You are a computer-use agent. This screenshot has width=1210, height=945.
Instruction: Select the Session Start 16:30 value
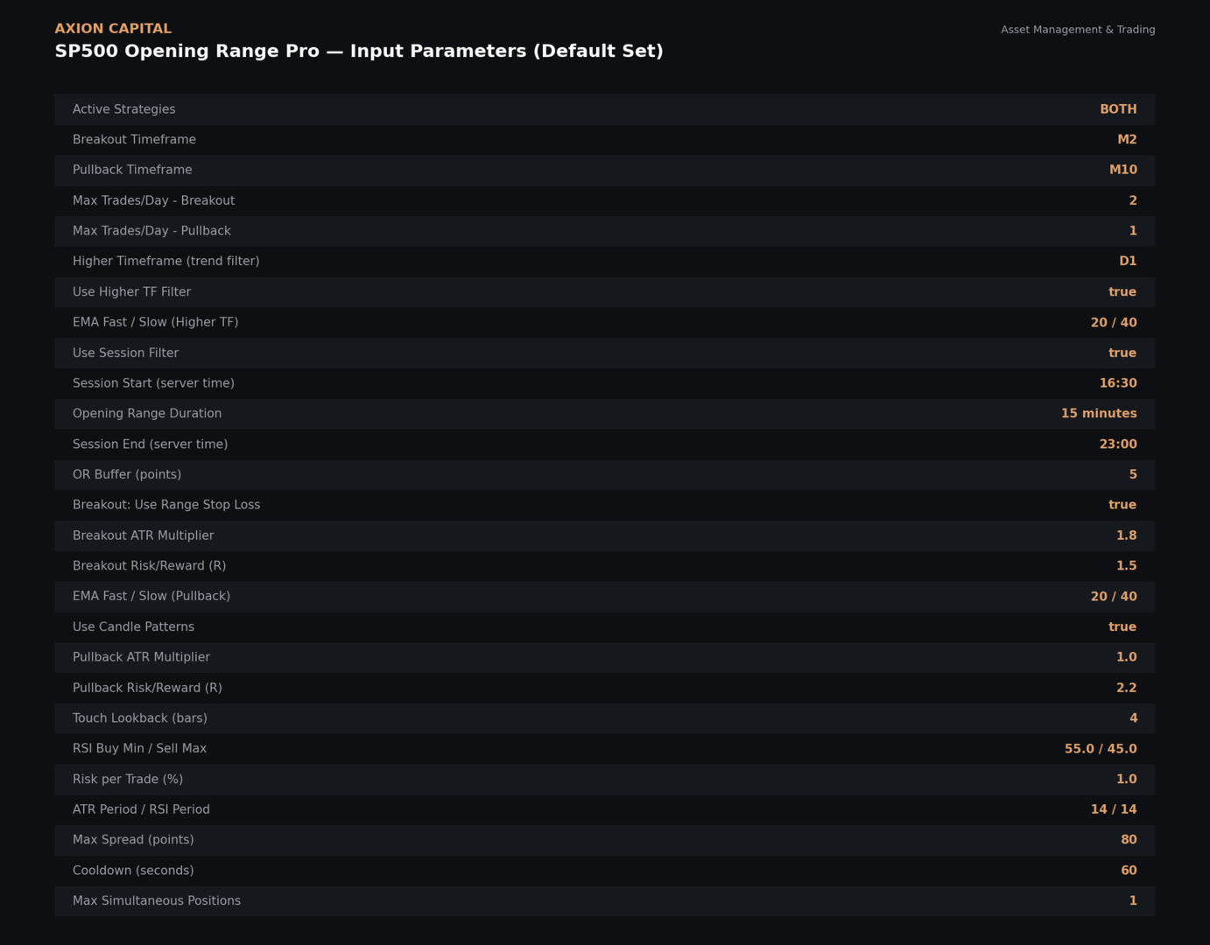1118,383
